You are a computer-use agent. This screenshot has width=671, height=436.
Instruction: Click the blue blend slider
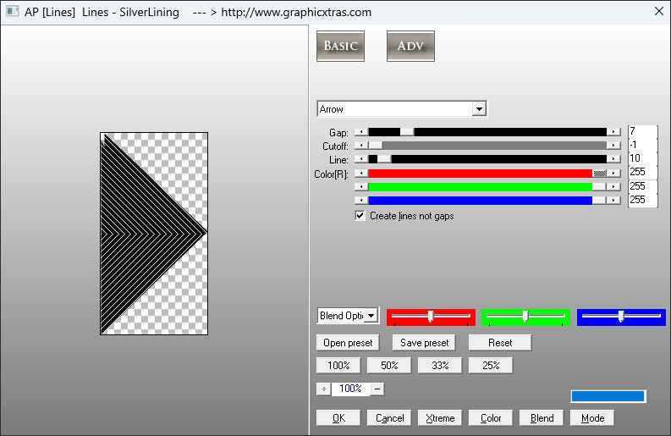tap(621, 317)
